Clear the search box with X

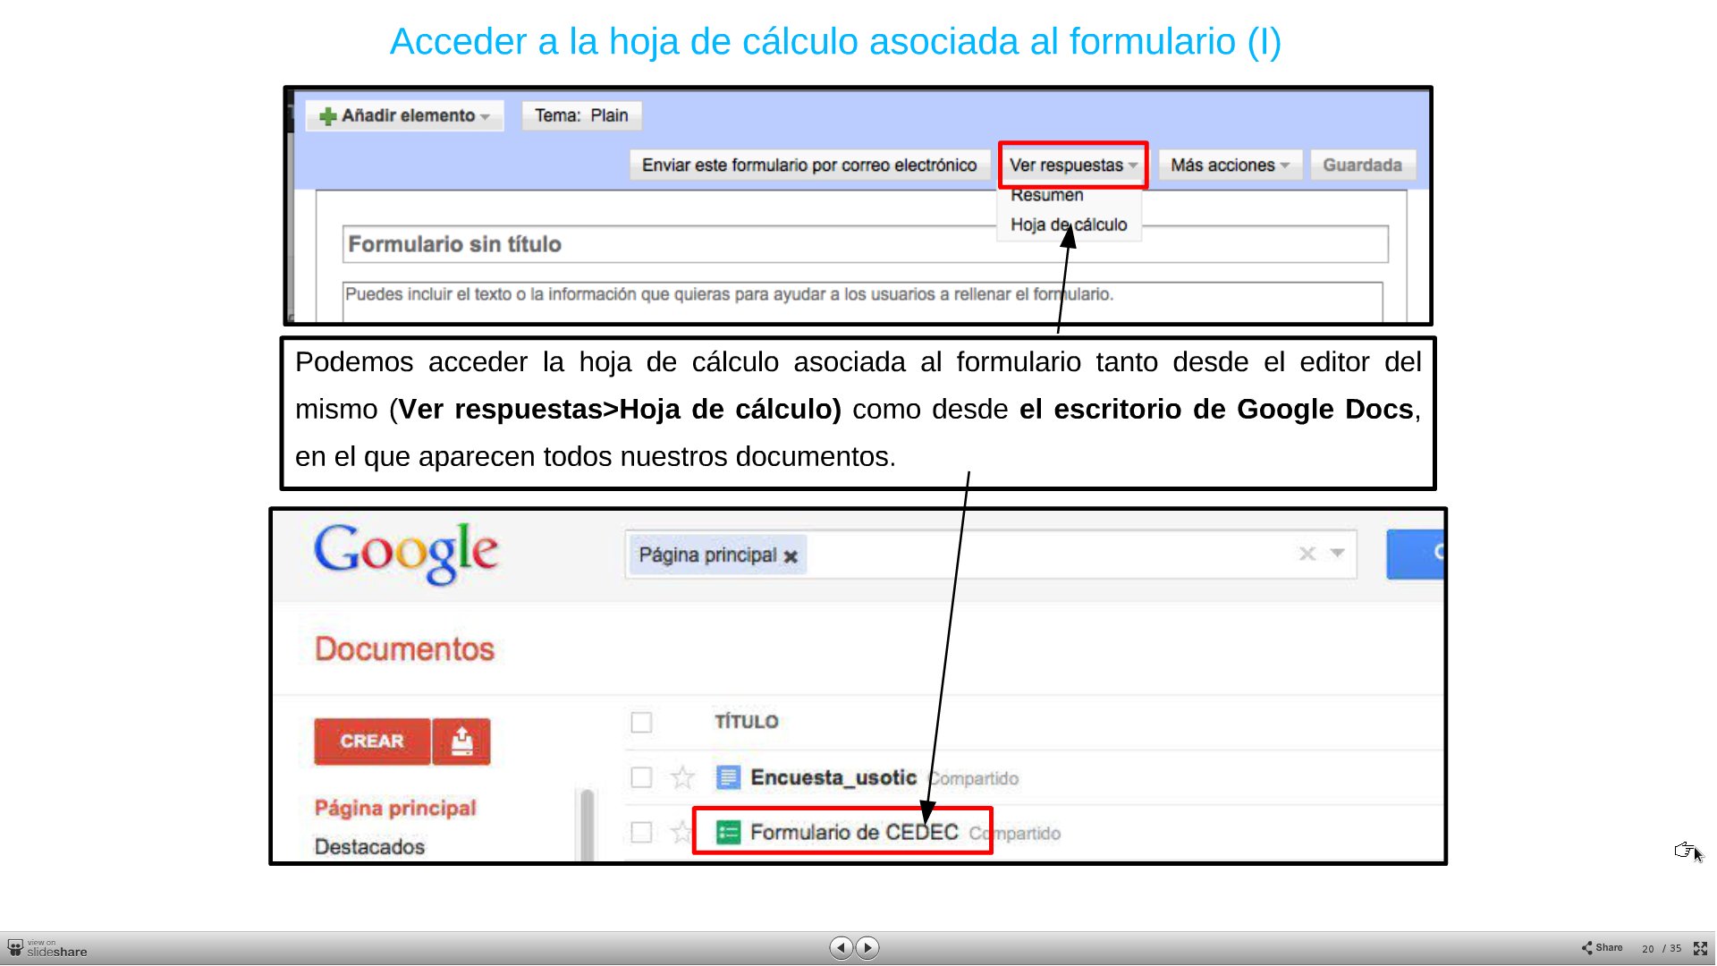click(1307, 554)
